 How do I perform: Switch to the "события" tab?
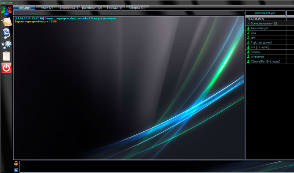24,8
